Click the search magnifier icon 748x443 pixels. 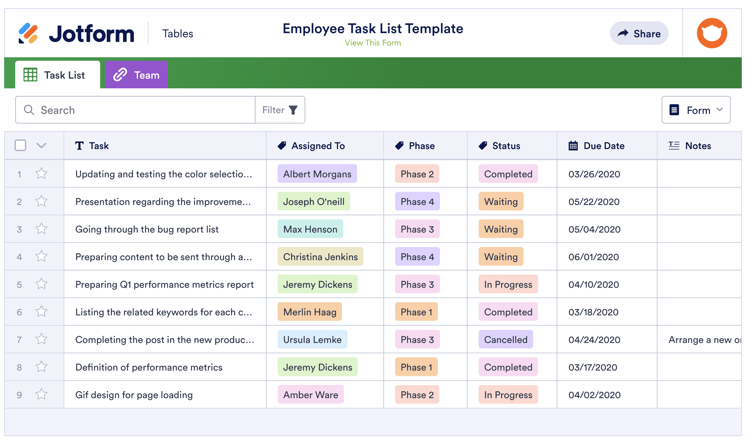pyautogui.click(x=30, y=110)
